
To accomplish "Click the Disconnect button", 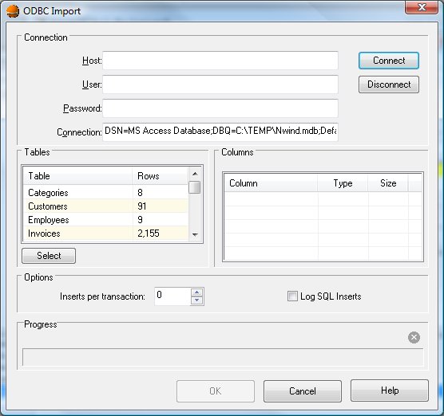I will point(389,84).
